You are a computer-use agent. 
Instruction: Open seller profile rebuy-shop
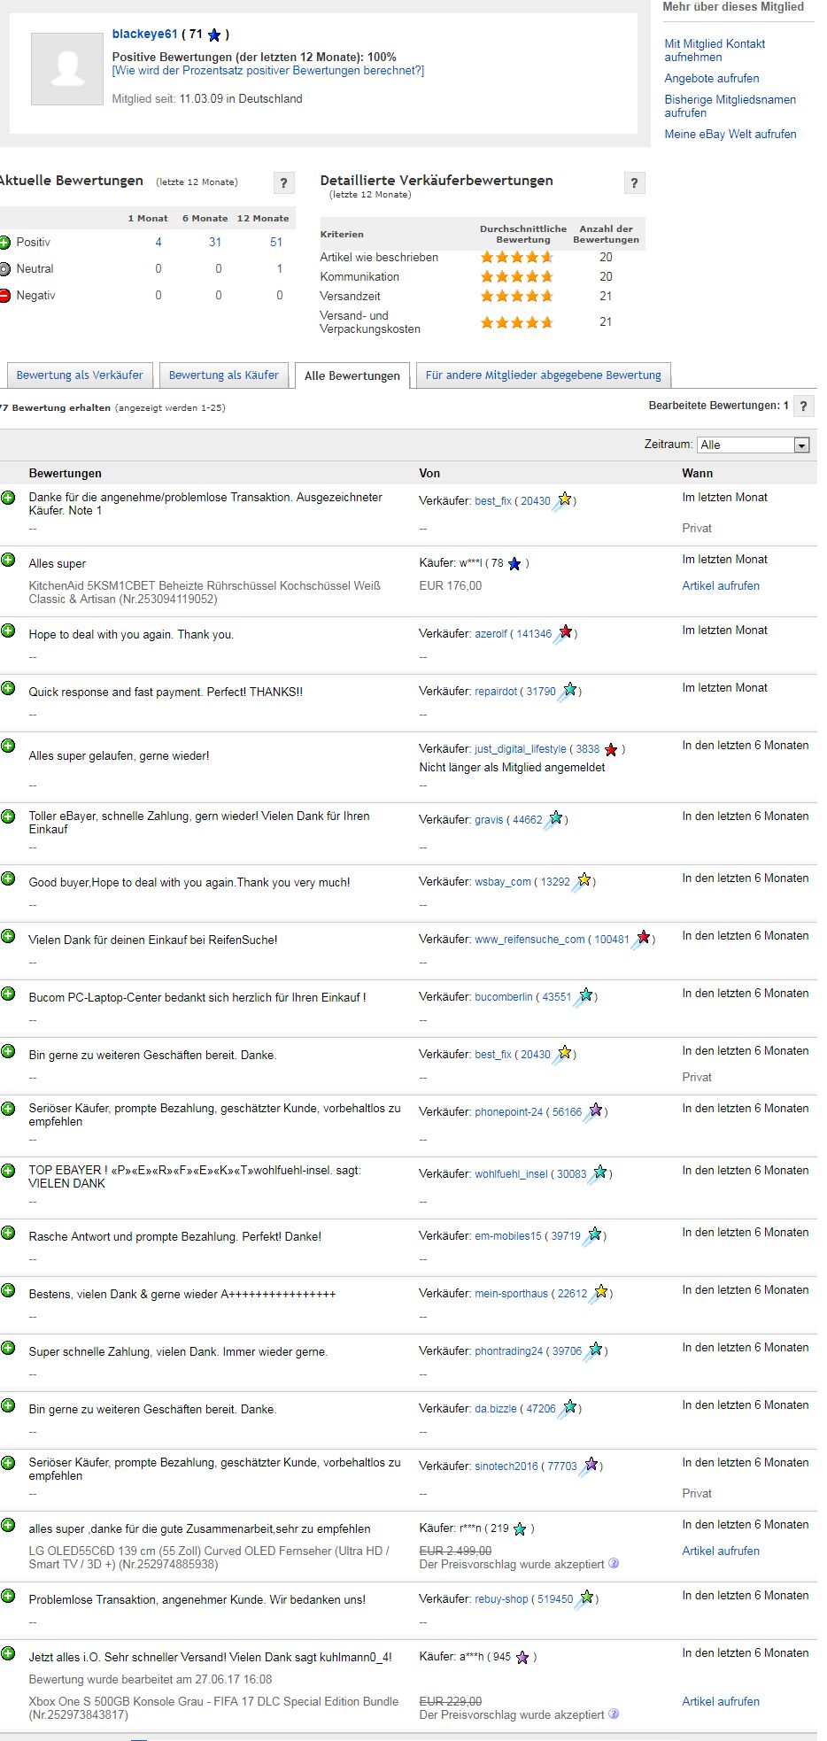click(501, 1599)
